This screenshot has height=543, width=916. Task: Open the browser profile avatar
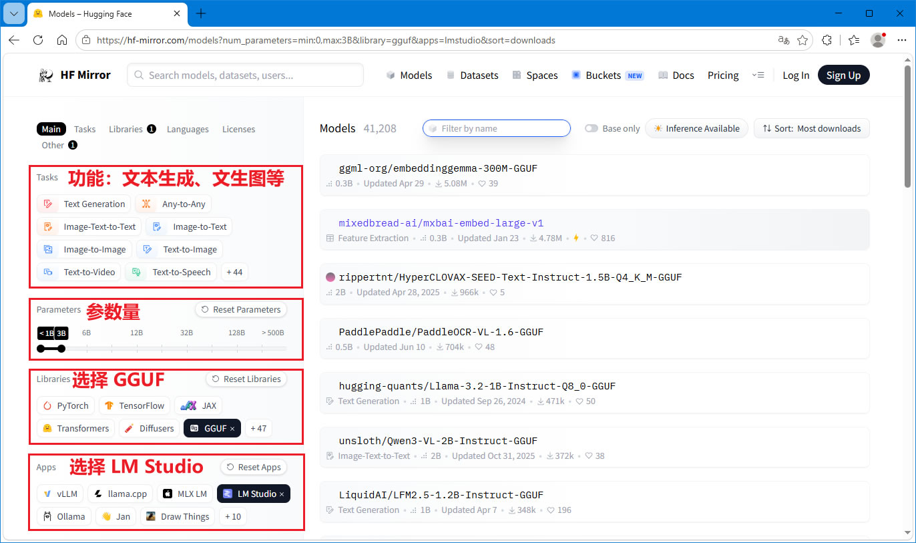tap(879, 40)
